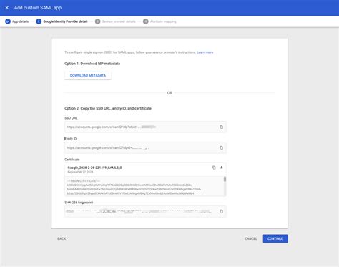Screen dimensions: 339x267
Task: Go Back to previous step
Action: pyautogui.click(x=62, y=238)
